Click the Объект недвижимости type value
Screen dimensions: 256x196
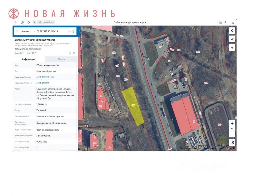tap(48, 65)
